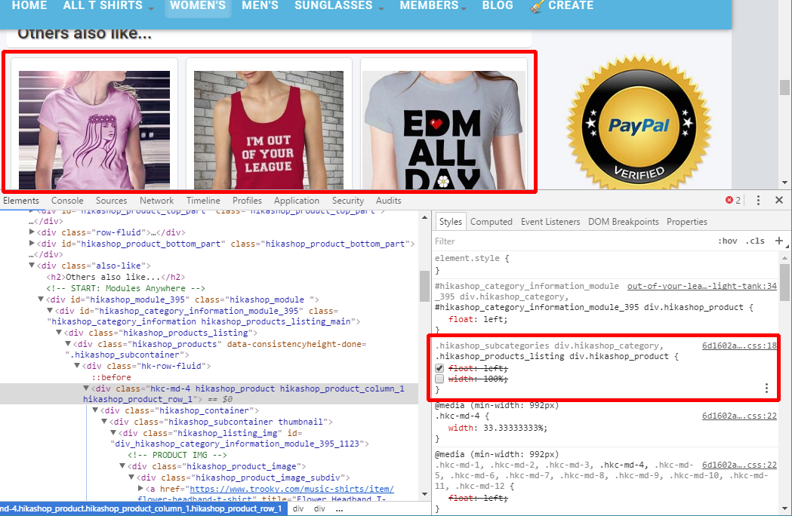This screenshot has height=516, width=792.
Task: Click the breadcrumb ellipsis in DOM path bar
Action: 339,508
